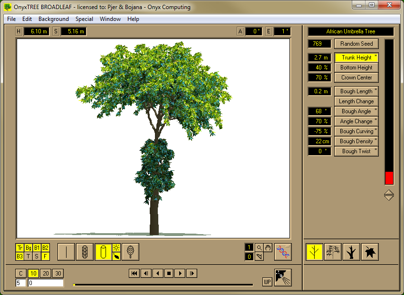Select the wireframe line display mode icon
Viewport: 404px width, 295px height.
coord(66,252)
